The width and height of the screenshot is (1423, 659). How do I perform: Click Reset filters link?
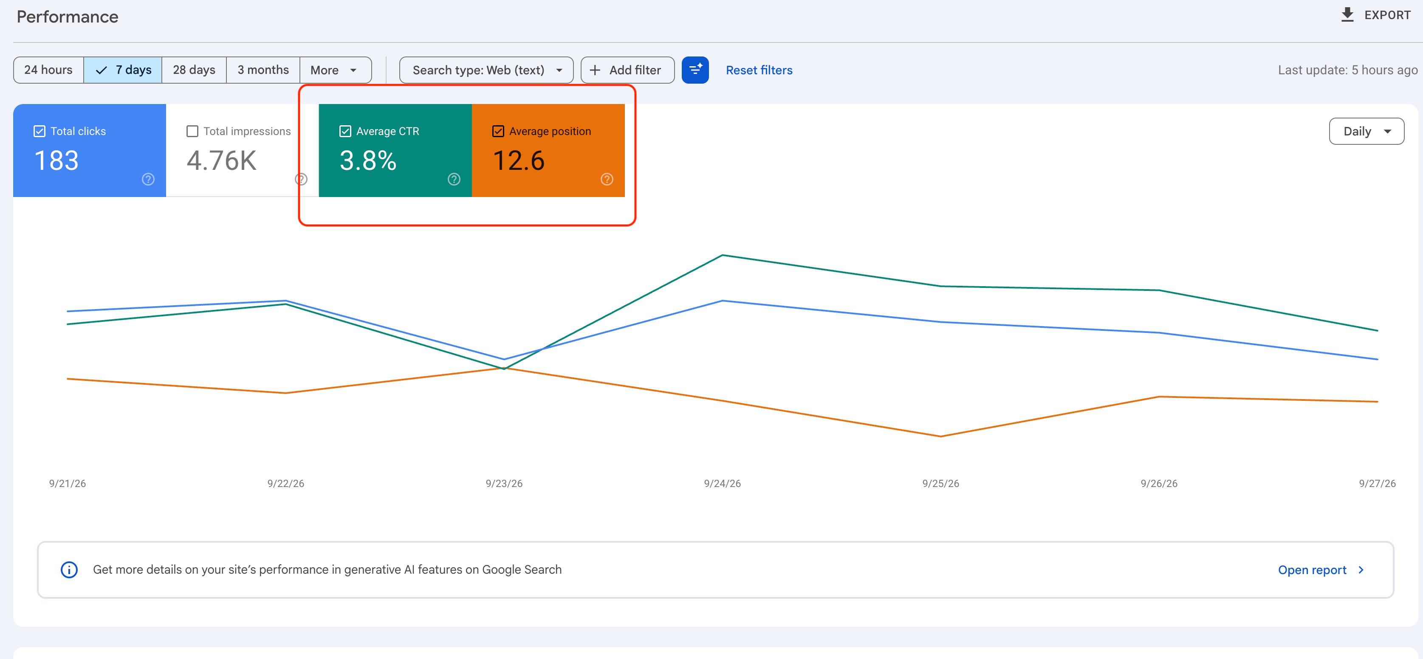point(759,70)
